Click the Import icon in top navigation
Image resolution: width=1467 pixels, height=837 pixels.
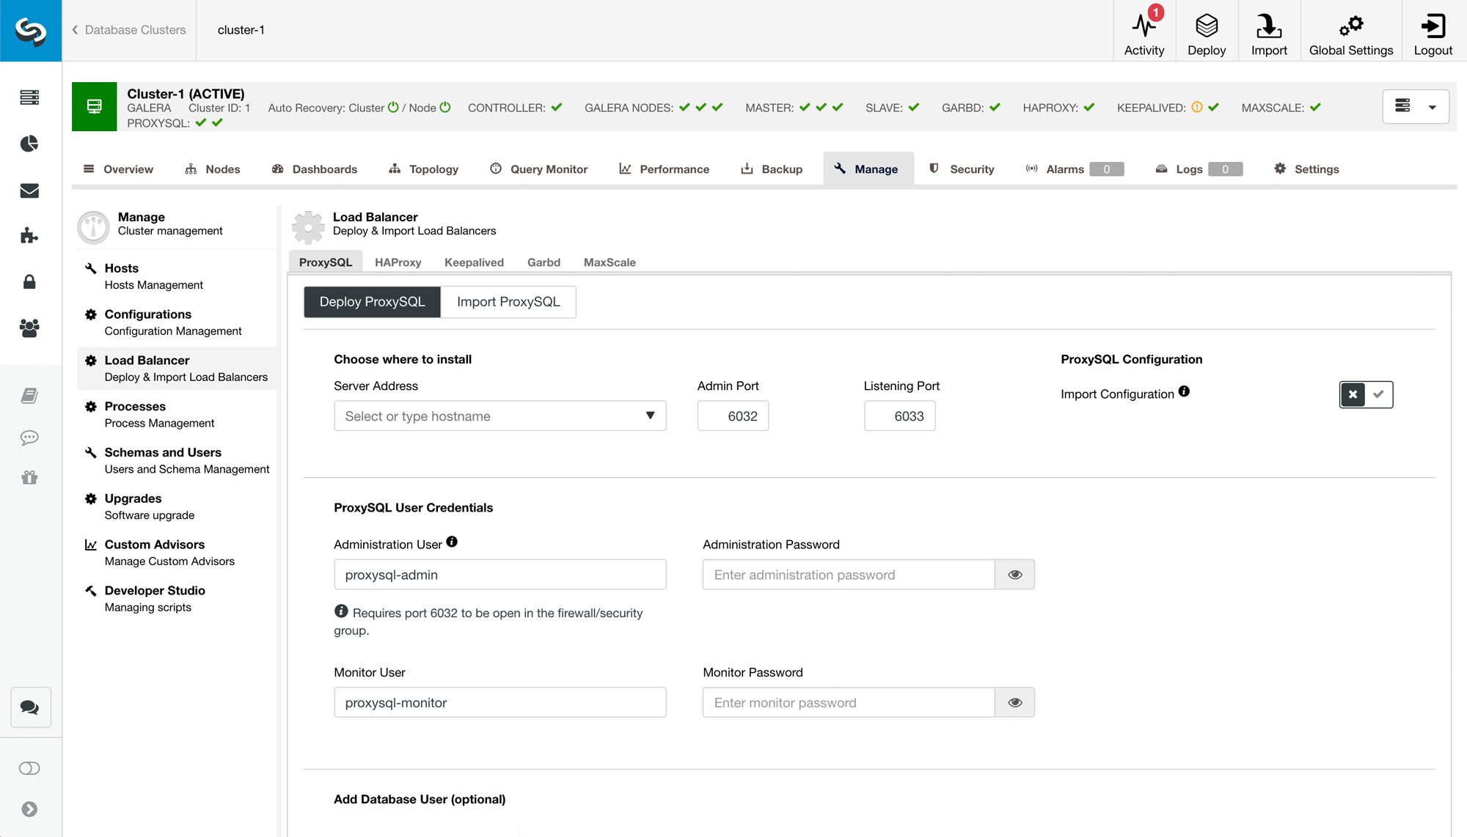pos(1267,30)
